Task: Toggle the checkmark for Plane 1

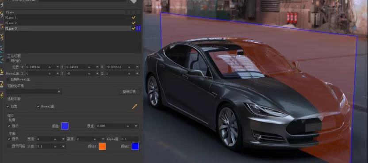Action: [x=134, y=18]
